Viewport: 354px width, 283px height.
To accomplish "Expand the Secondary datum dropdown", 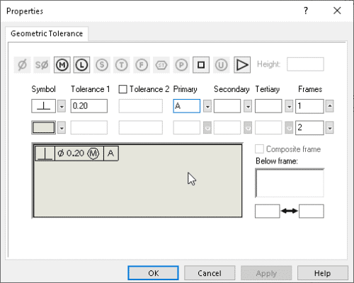I will pyautogui.click(x=248, y=106).
